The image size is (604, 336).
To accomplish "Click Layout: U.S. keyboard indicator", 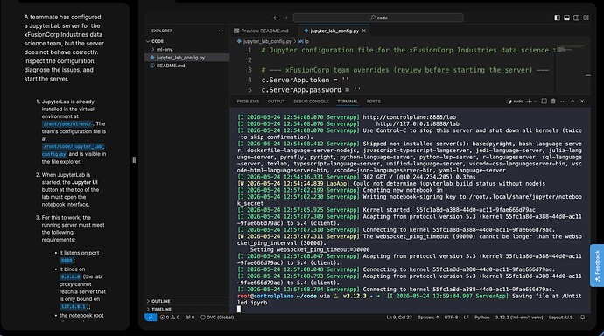I will (x=561, y=318).
